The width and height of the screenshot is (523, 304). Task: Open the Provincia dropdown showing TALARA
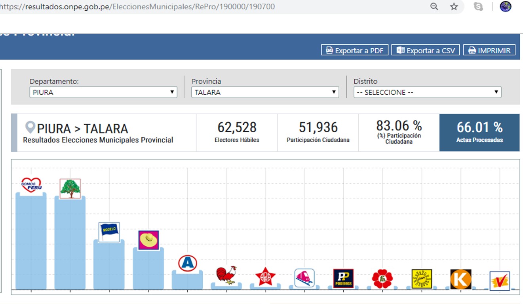[265, 92]
